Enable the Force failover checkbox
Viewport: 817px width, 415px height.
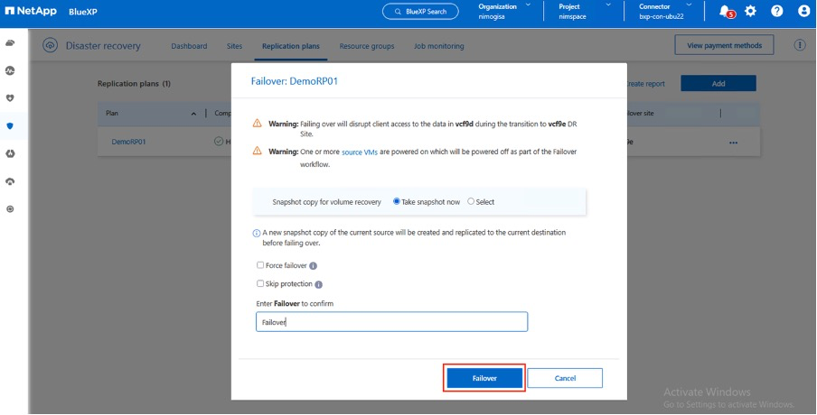(x=260, y=266)
